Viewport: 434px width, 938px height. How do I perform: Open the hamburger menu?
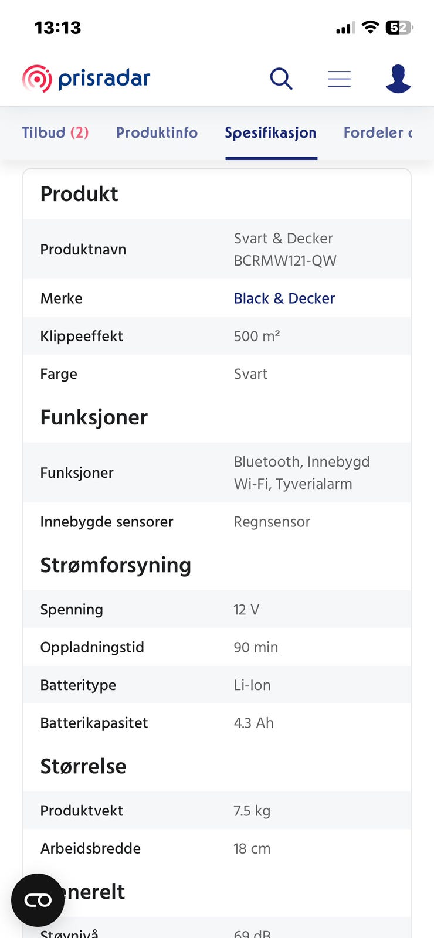pyautogui.click(x=339, y=79)
